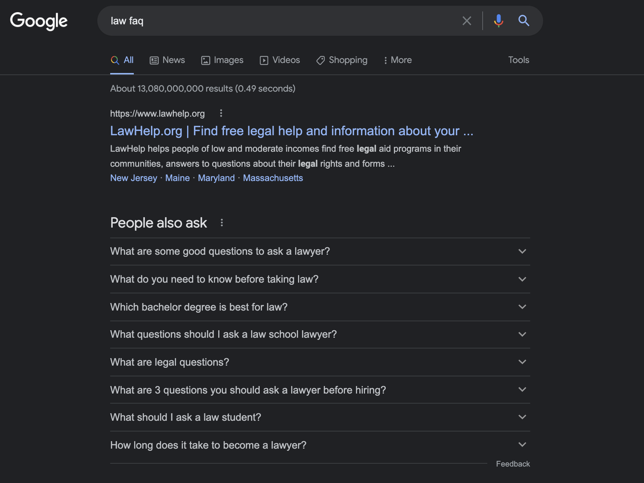Click into the 'law faq' search field

point(279,21)
